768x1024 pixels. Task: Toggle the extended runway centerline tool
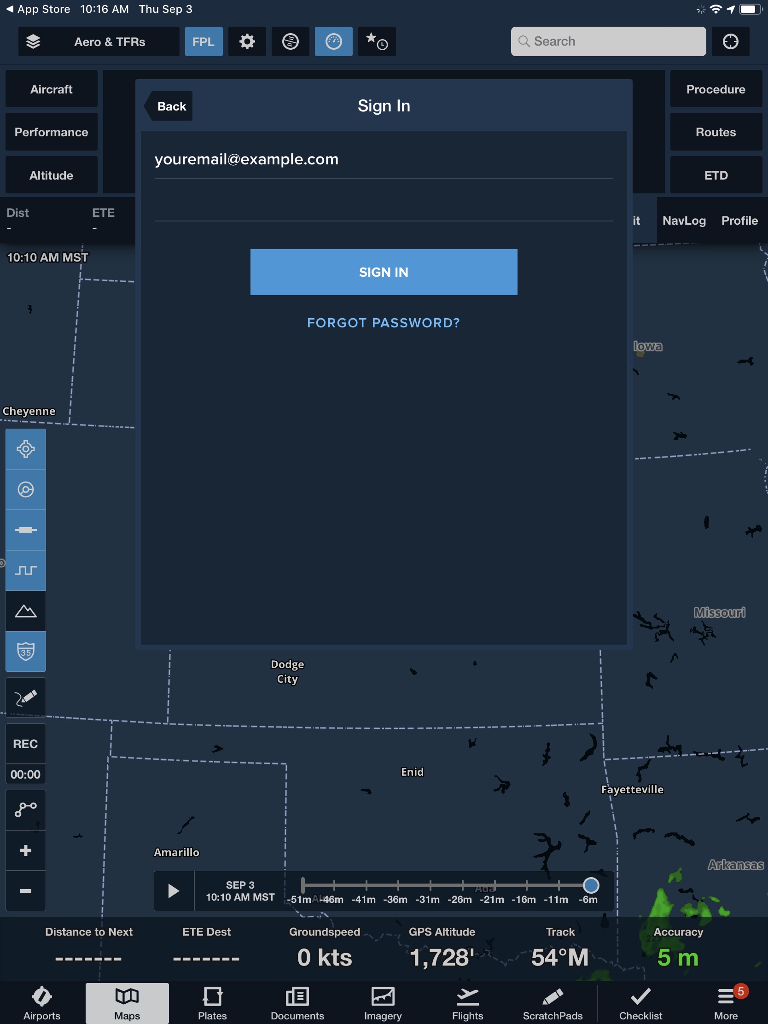(26, 530)
